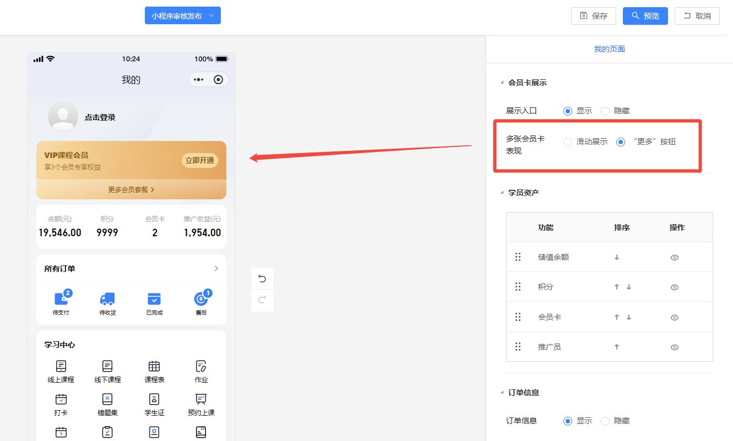Select 隐藏 for 展示入口
Viewport: 733px width, 441px height.
(x=605, y=111)
